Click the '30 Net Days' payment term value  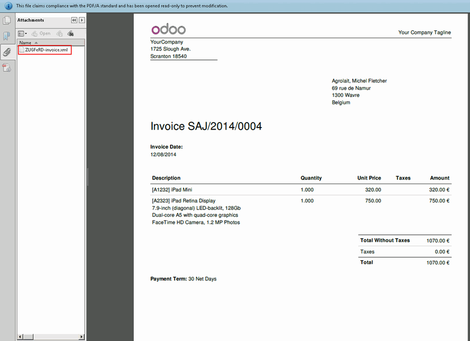202,279
